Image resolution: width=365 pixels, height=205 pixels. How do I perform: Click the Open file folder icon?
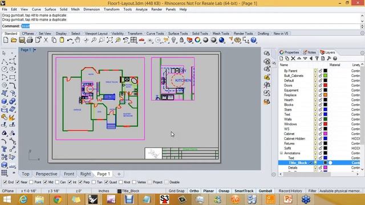click(14, 40)
